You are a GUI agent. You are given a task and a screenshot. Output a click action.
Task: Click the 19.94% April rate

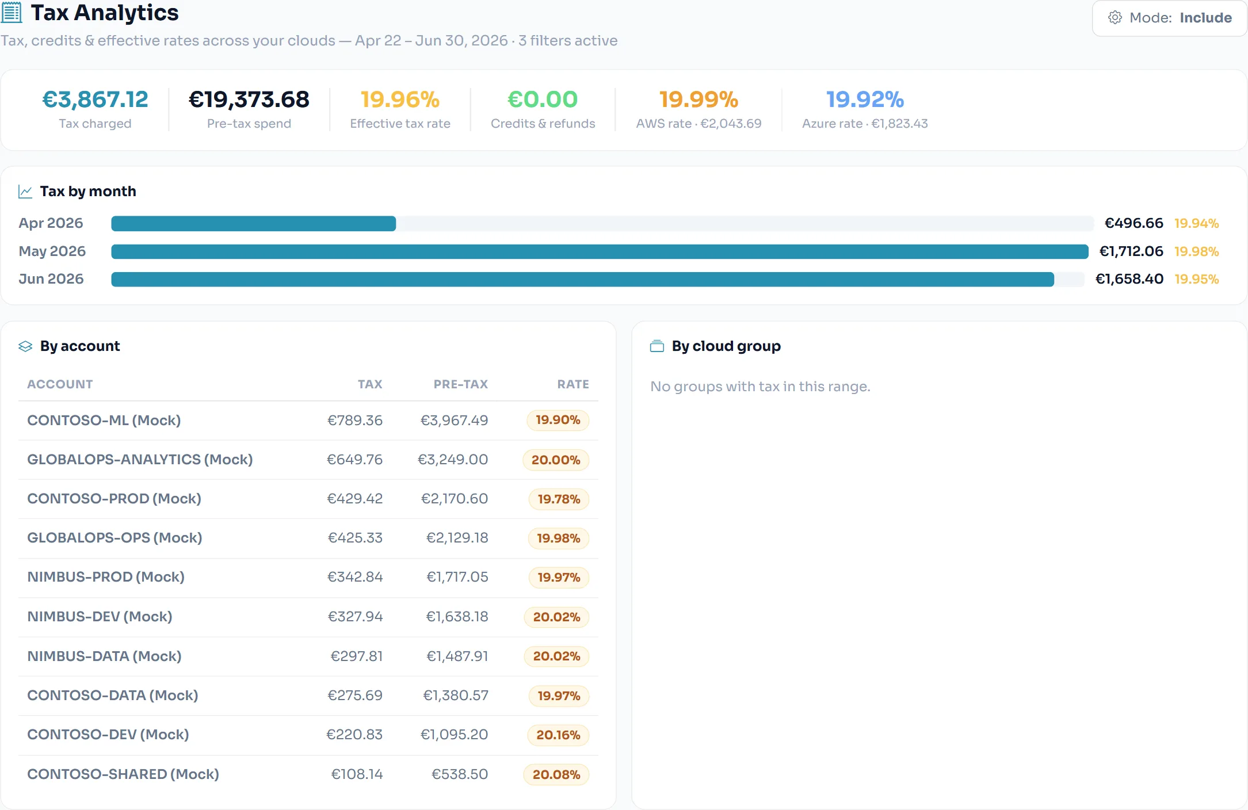pyautogui.click(x=1196, y=223)
